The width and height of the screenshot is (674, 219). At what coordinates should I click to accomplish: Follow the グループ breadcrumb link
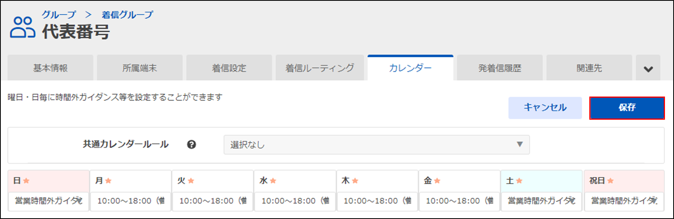[59, 15]
